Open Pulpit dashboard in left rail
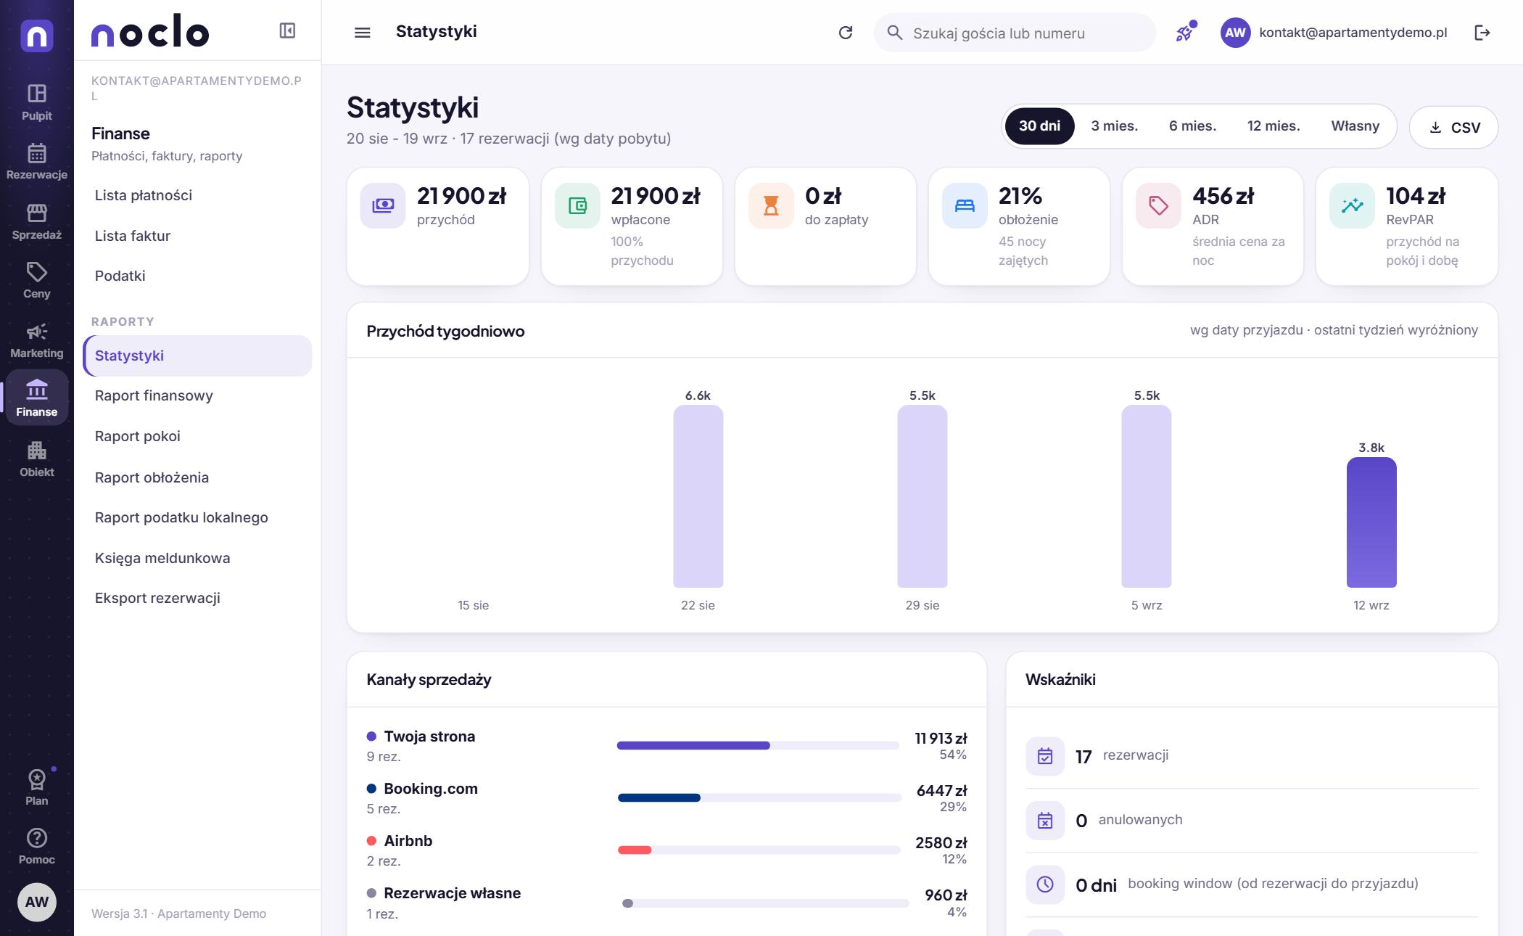The width and height of the screenshot is (1523, 936). pyautogui.click(x=36, y=102)
